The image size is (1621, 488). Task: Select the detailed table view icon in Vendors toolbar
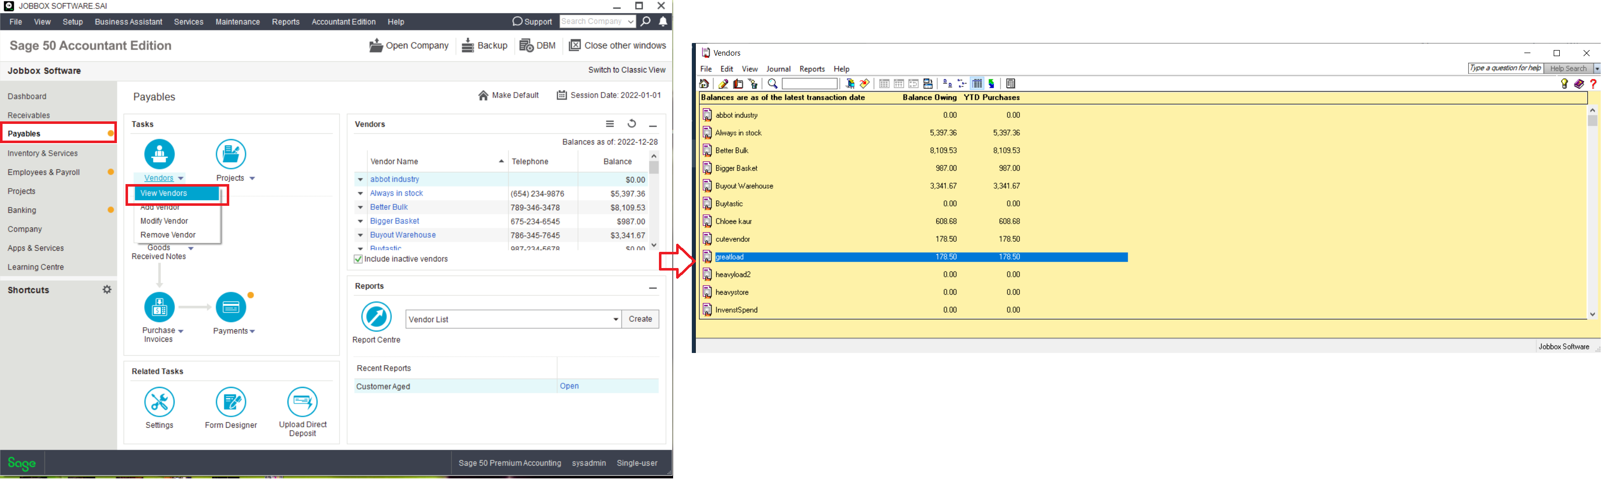coord(977,84)
